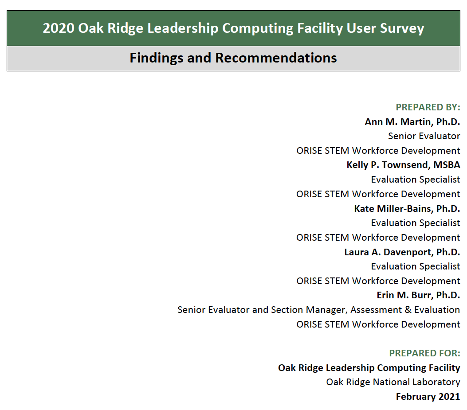Click "Evaluation Specialist" under Kate Miller-Bains
Screen dimensions: 467x410
(x=416, y=223)
